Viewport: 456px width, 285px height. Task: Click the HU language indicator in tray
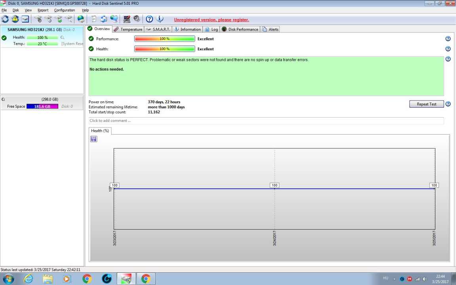tap(386, 278)
